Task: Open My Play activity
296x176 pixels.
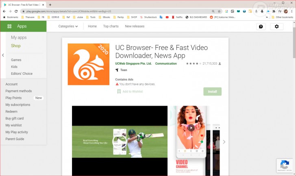Action: (x=17, y=132)
